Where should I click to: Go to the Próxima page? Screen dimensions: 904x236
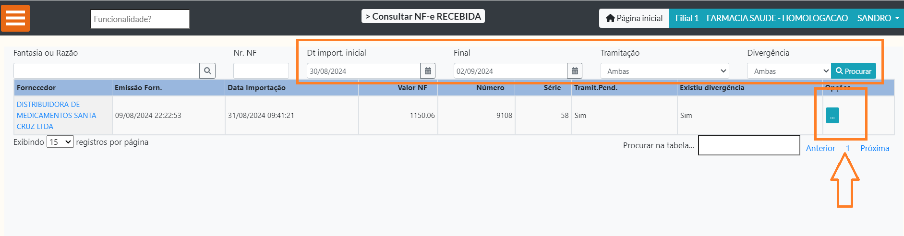click(x=874, y=148)
